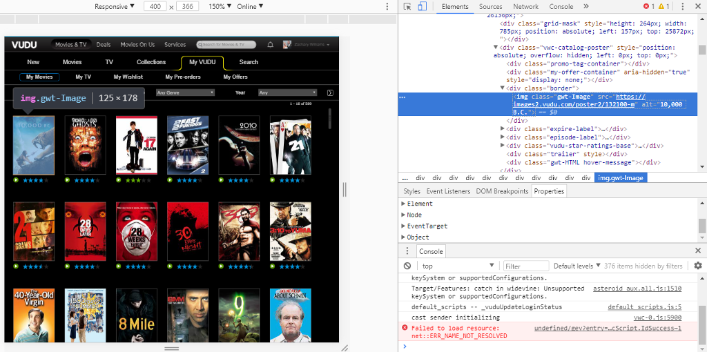Open the notifications bell in VUDU header

271,45
